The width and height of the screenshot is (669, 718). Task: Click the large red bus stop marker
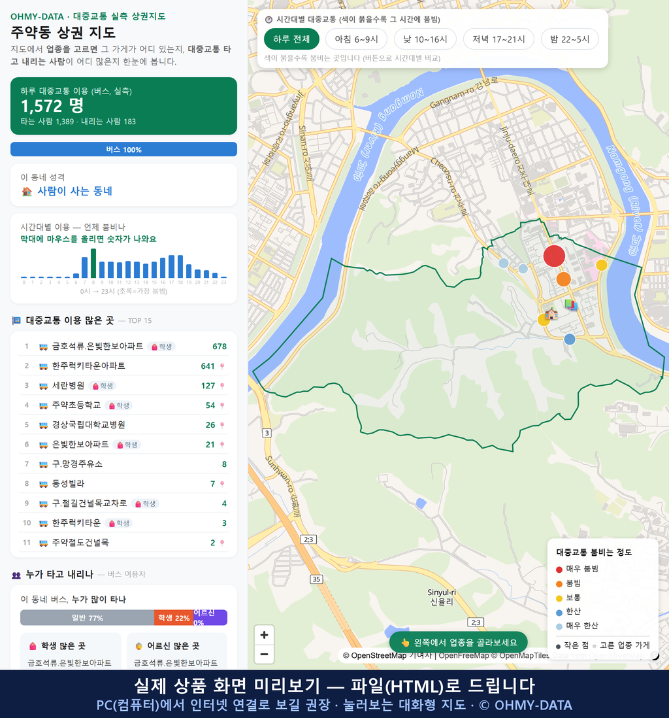(553, 256)
